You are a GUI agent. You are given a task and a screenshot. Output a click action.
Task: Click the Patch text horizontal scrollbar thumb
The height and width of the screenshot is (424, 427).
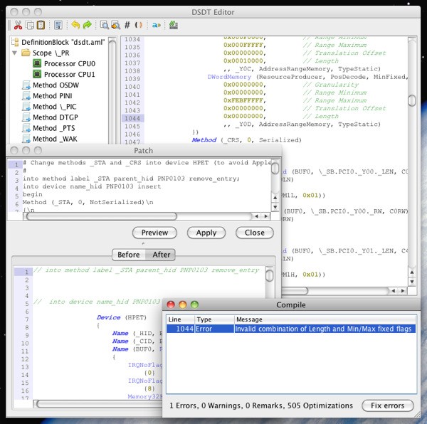pyautogui.click(x=102, y=216)
